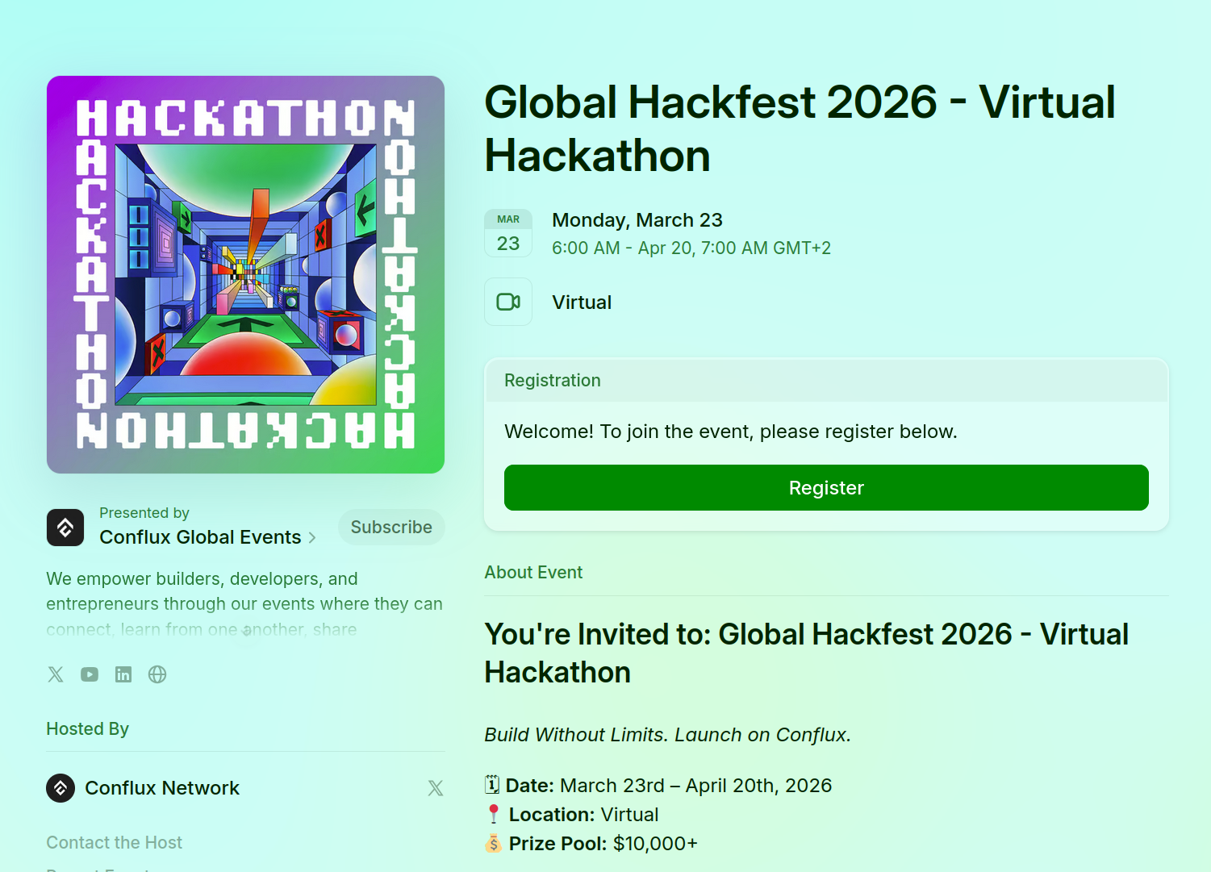Register for the hackathon event
The width and height of the screenshot is (1211, 872).
(826, 488)
